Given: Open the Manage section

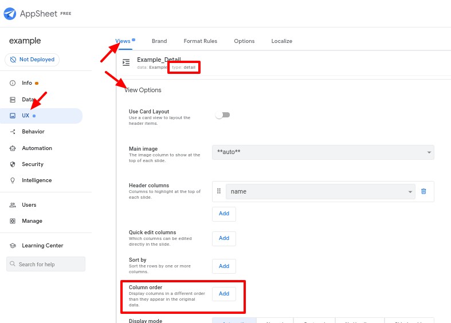Looking at the screenshot, I should tap(32, 221).
